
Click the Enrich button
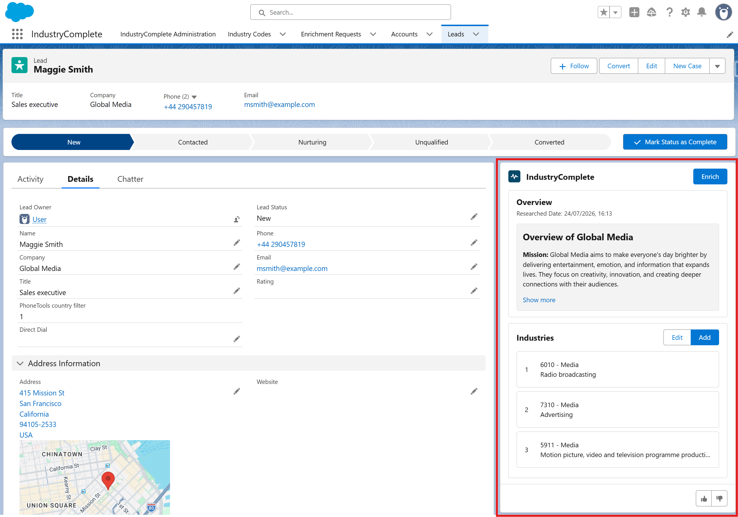click(x=710, y=177)
